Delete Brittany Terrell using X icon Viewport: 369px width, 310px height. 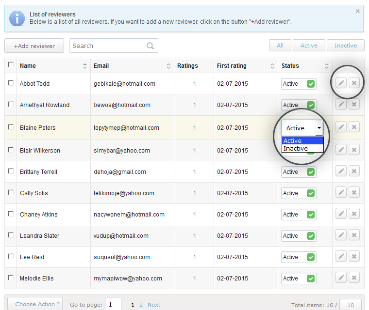[354, 171]
